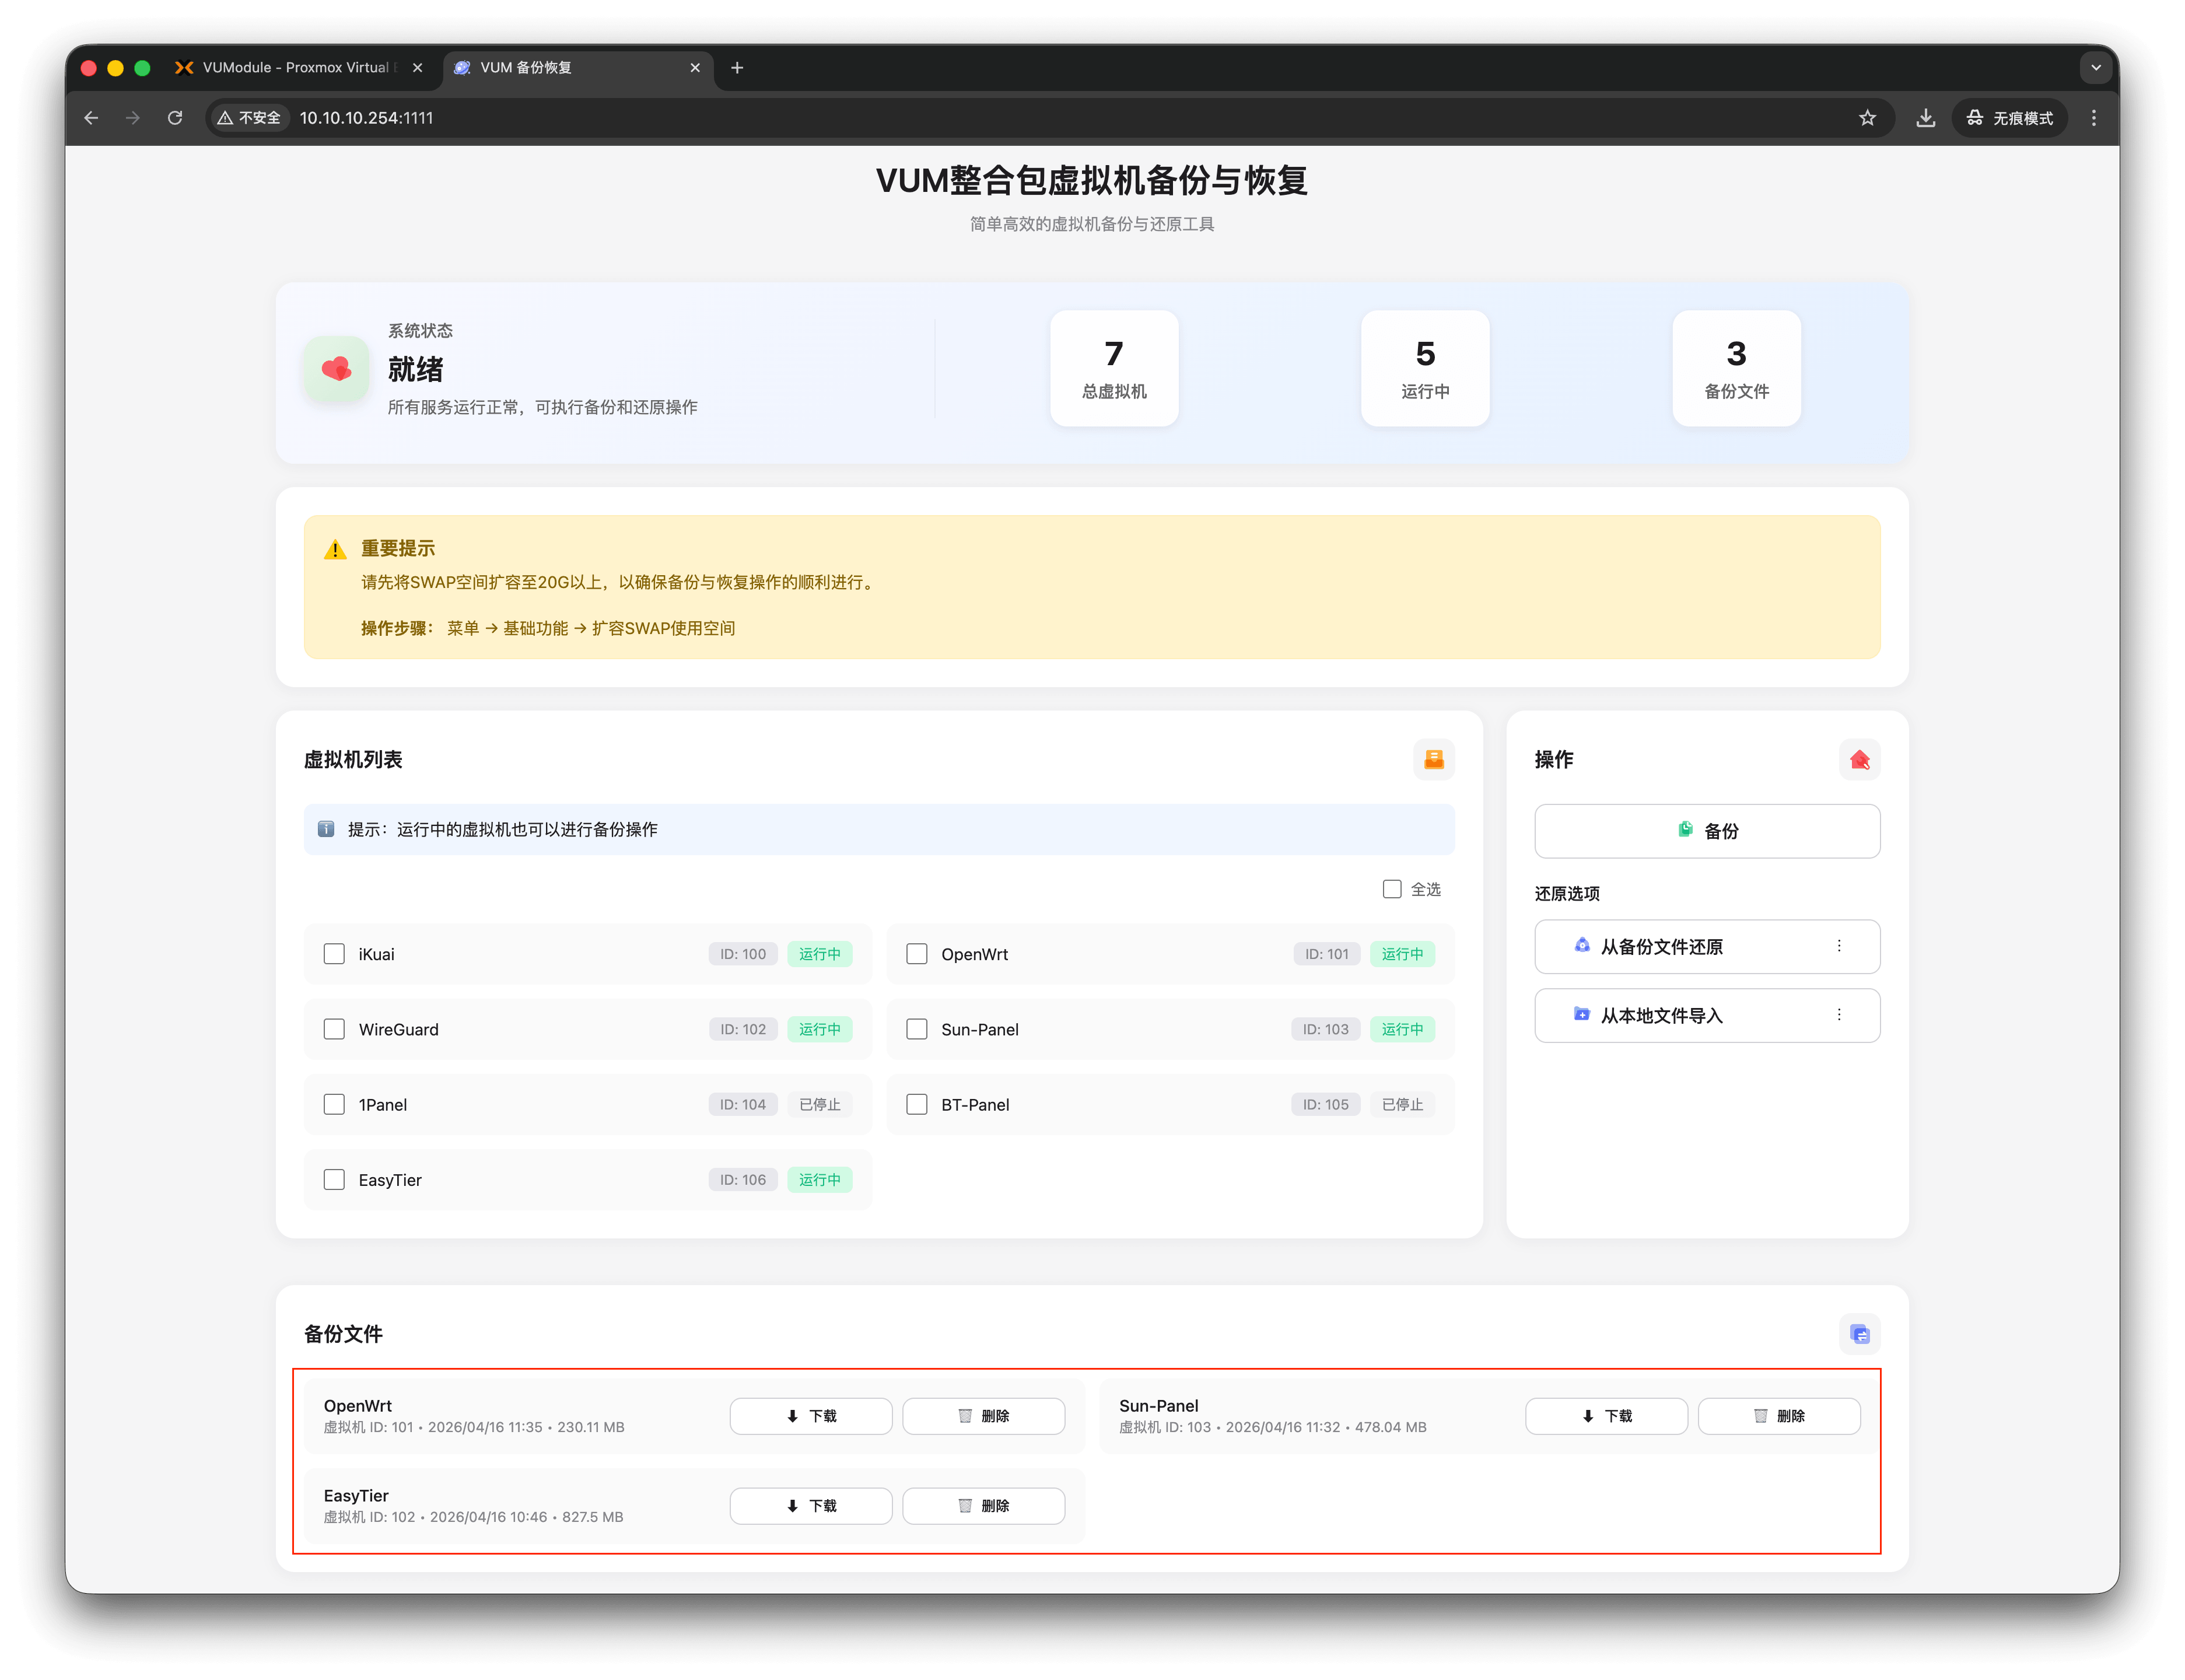Bookmark this page with the star icon
This screenshot has height=1680, width=2185.
pos(1867,118)
